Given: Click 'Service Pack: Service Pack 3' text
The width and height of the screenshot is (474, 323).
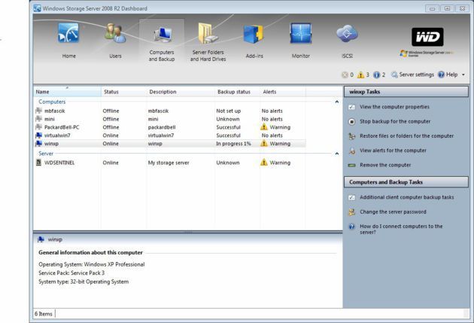Looking at the screenshot, I should click(x=71, y=273).
